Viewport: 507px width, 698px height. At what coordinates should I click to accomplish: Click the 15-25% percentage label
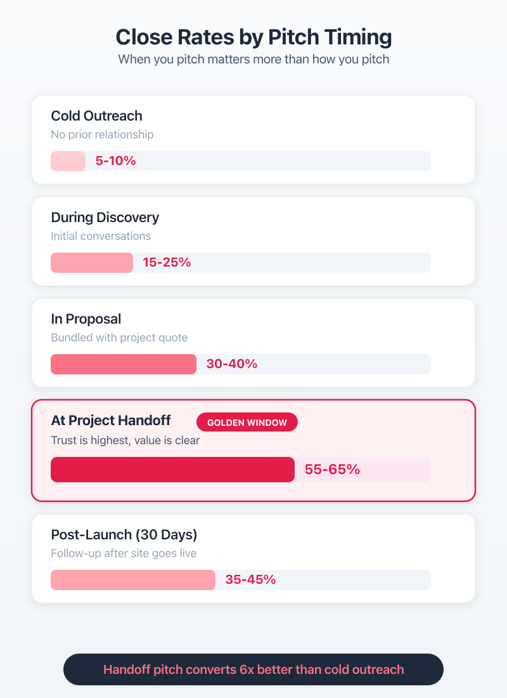[x=167, y=263]
